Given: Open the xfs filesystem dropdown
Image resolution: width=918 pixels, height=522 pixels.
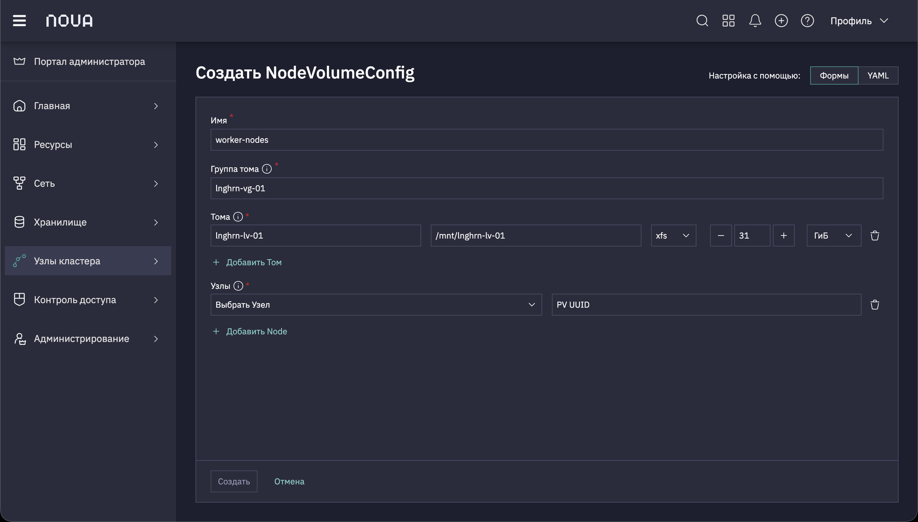Looking at the screenshot, I should pos(673,235).
